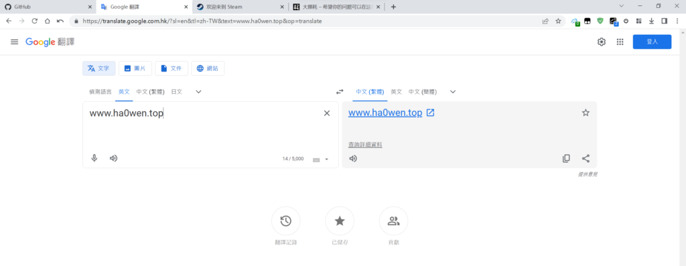The height and width of the screenshot is (266, 686).
Task: Open translated link in new window icon
Action: click(x=431, y=113)
